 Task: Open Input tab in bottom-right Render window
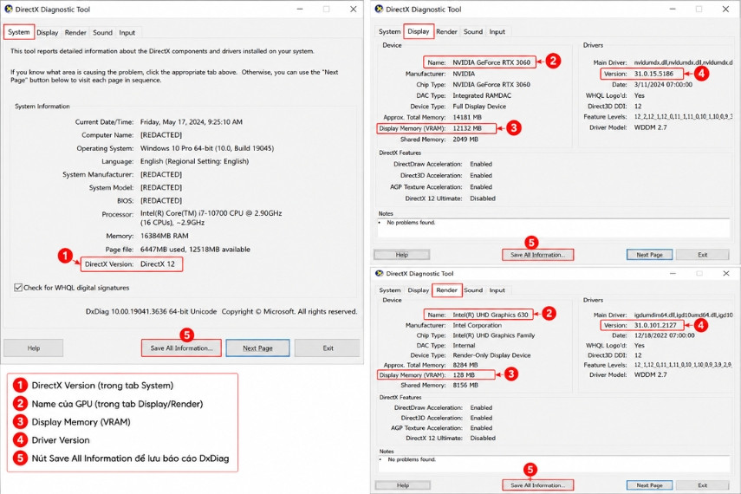click(497, 290)
